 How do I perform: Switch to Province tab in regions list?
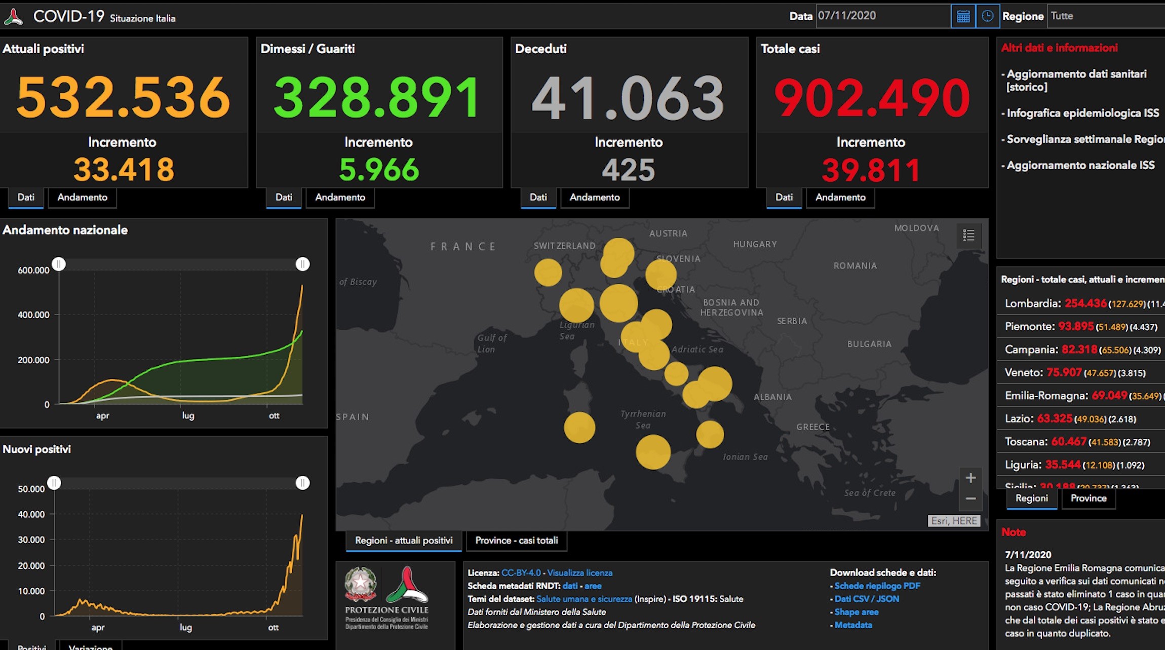[x=1089, y=499]
